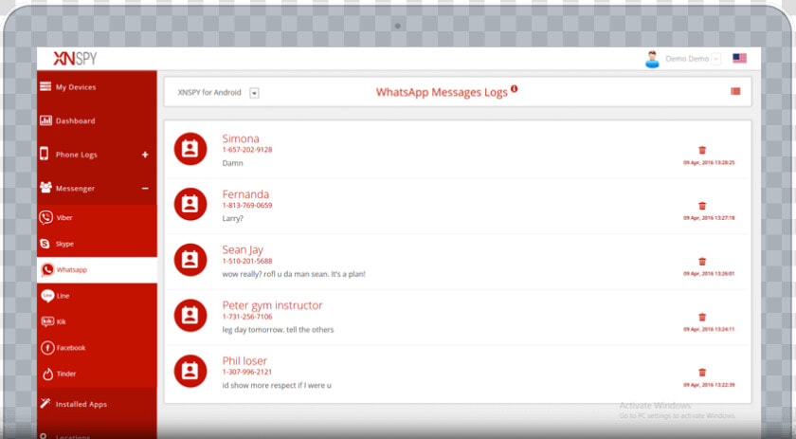Open Simona's conversation

coord(457,151)
